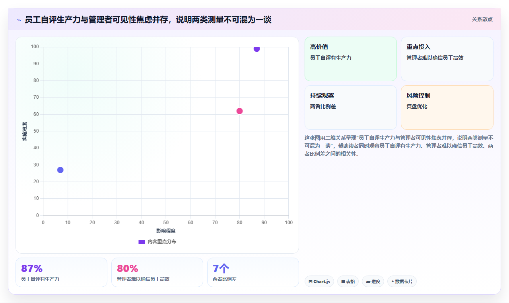
Task: Click the Chart.js tag icon
Action: 311,281
